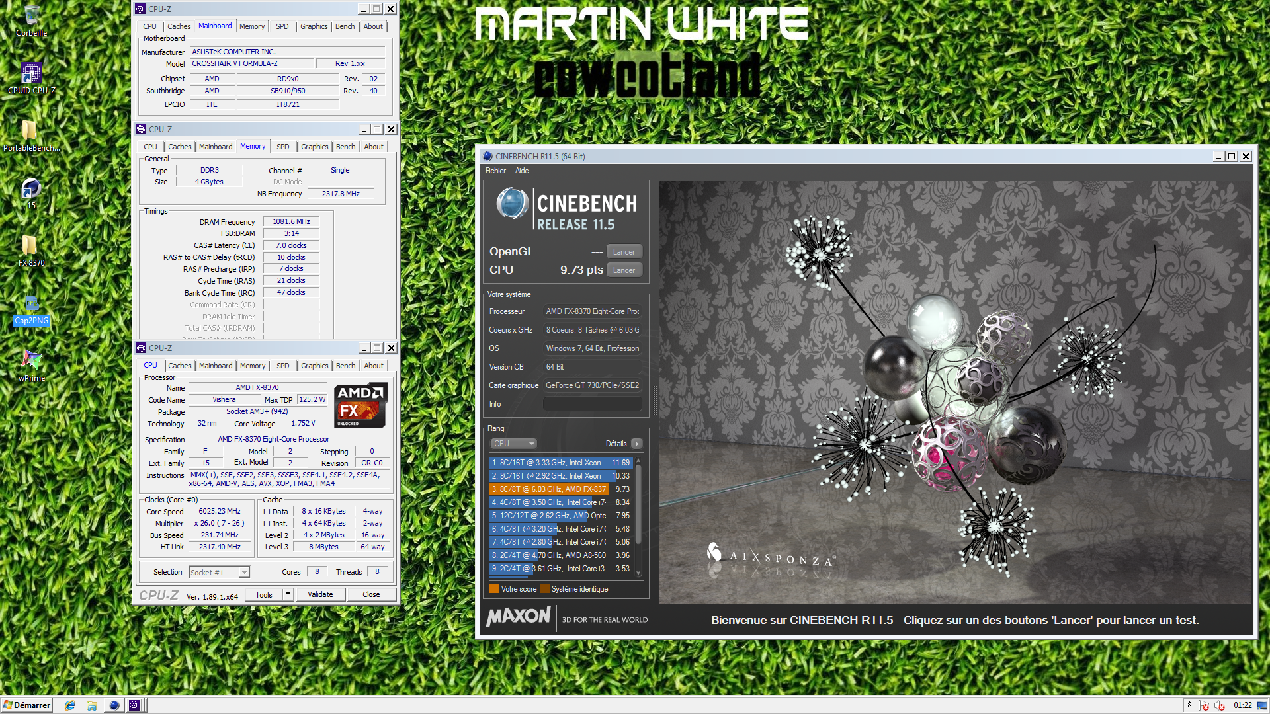Run the CPU test with Lancer

pyautogui.click(x=624, y=270)
